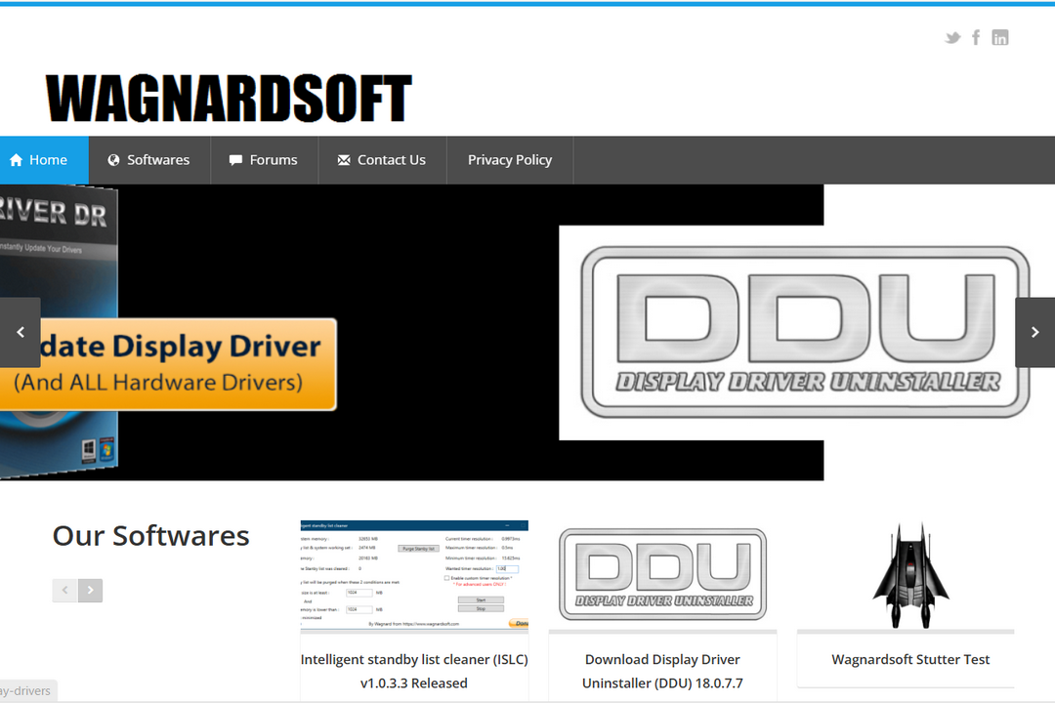The width and height of the screenshot is (1055, 703).
Task: Open the Privacy Policy page
Action: (x=509, y=159)
